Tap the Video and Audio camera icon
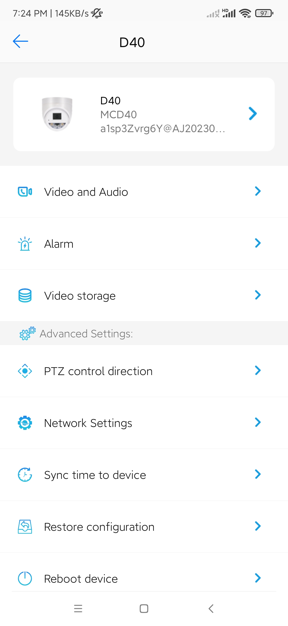The image size is (288, 626). pos(25,192)
